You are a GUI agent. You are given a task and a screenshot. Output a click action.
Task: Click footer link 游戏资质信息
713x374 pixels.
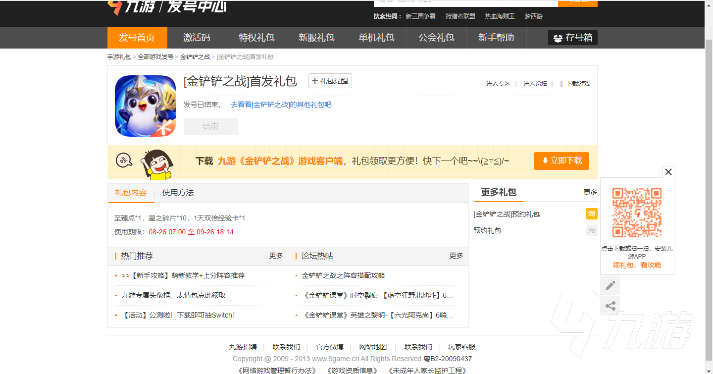(x=352, y=371)
